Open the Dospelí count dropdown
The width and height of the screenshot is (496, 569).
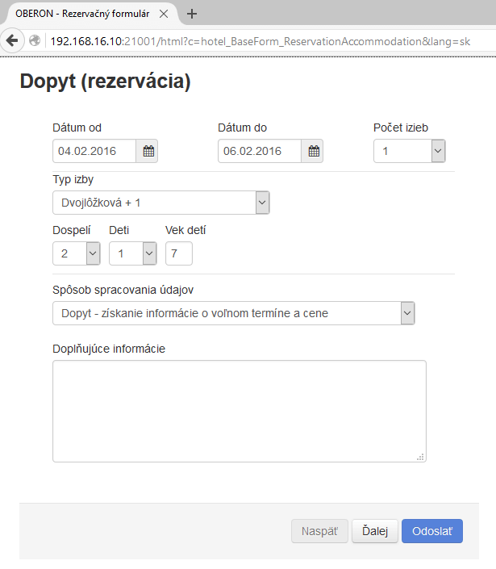[76, 253]
